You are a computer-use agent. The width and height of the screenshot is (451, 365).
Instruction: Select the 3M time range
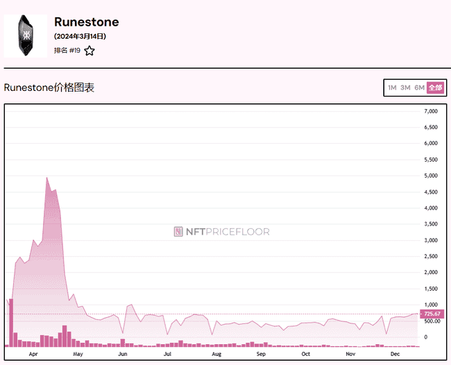[x=405, y=88]
